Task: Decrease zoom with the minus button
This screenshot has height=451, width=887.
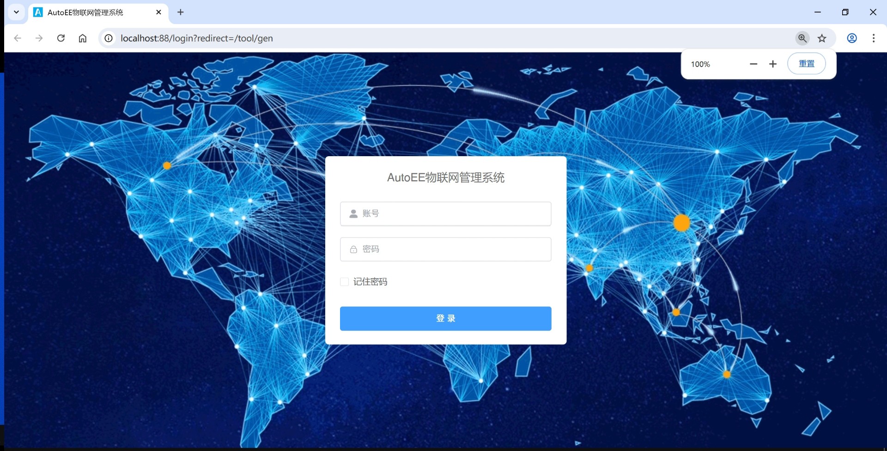Action: click(x=753, y=64)
